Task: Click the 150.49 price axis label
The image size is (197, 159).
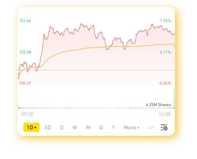Action: pyautogui.click(x=25, y=83)
